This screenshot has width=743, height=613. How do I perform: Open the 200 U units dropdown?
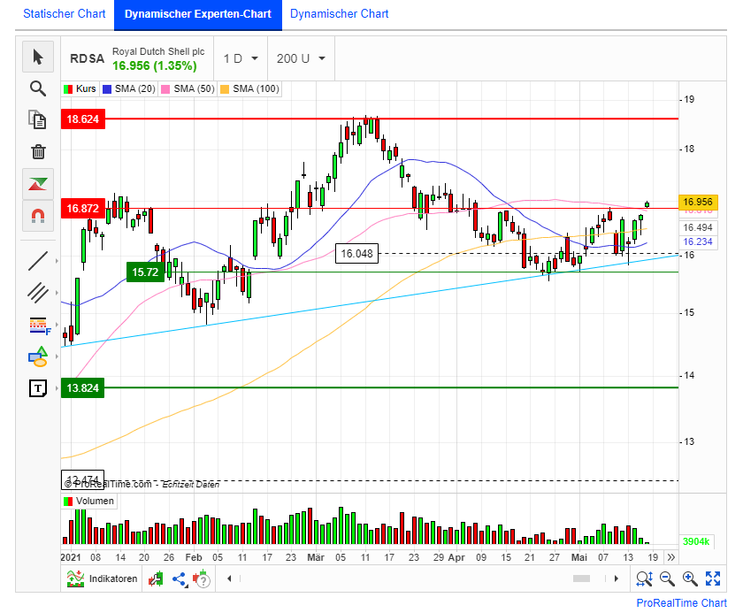(301, 58)
